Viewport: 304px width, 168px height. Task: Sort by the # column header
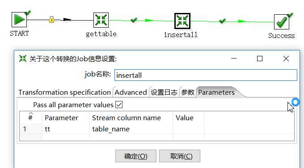[x=31, y=118]
